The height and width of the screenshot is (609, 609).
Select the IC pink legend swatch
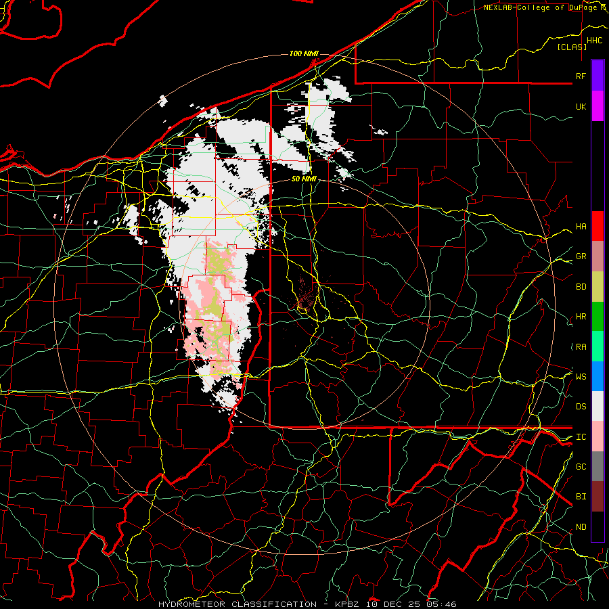[x=597, y=436]
